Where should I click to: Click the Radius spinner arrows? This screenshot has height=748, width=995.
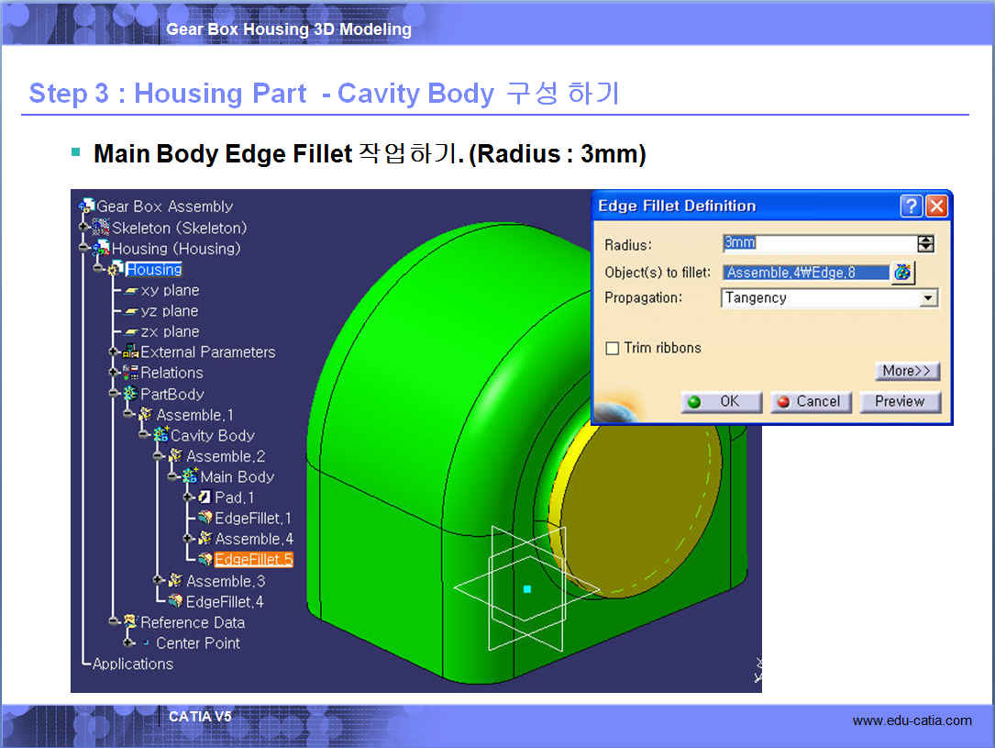[x=926, y=243]
